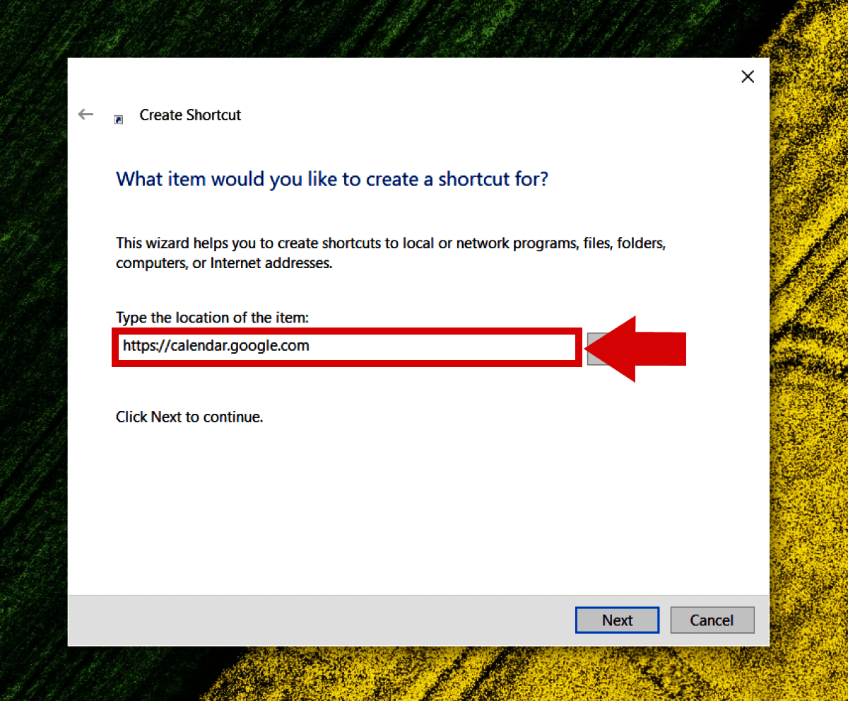The height and width of the screenshot is (701, 848).
Task: Click the empty white area below 'Click Next'
Action: (x=417, y=509)
